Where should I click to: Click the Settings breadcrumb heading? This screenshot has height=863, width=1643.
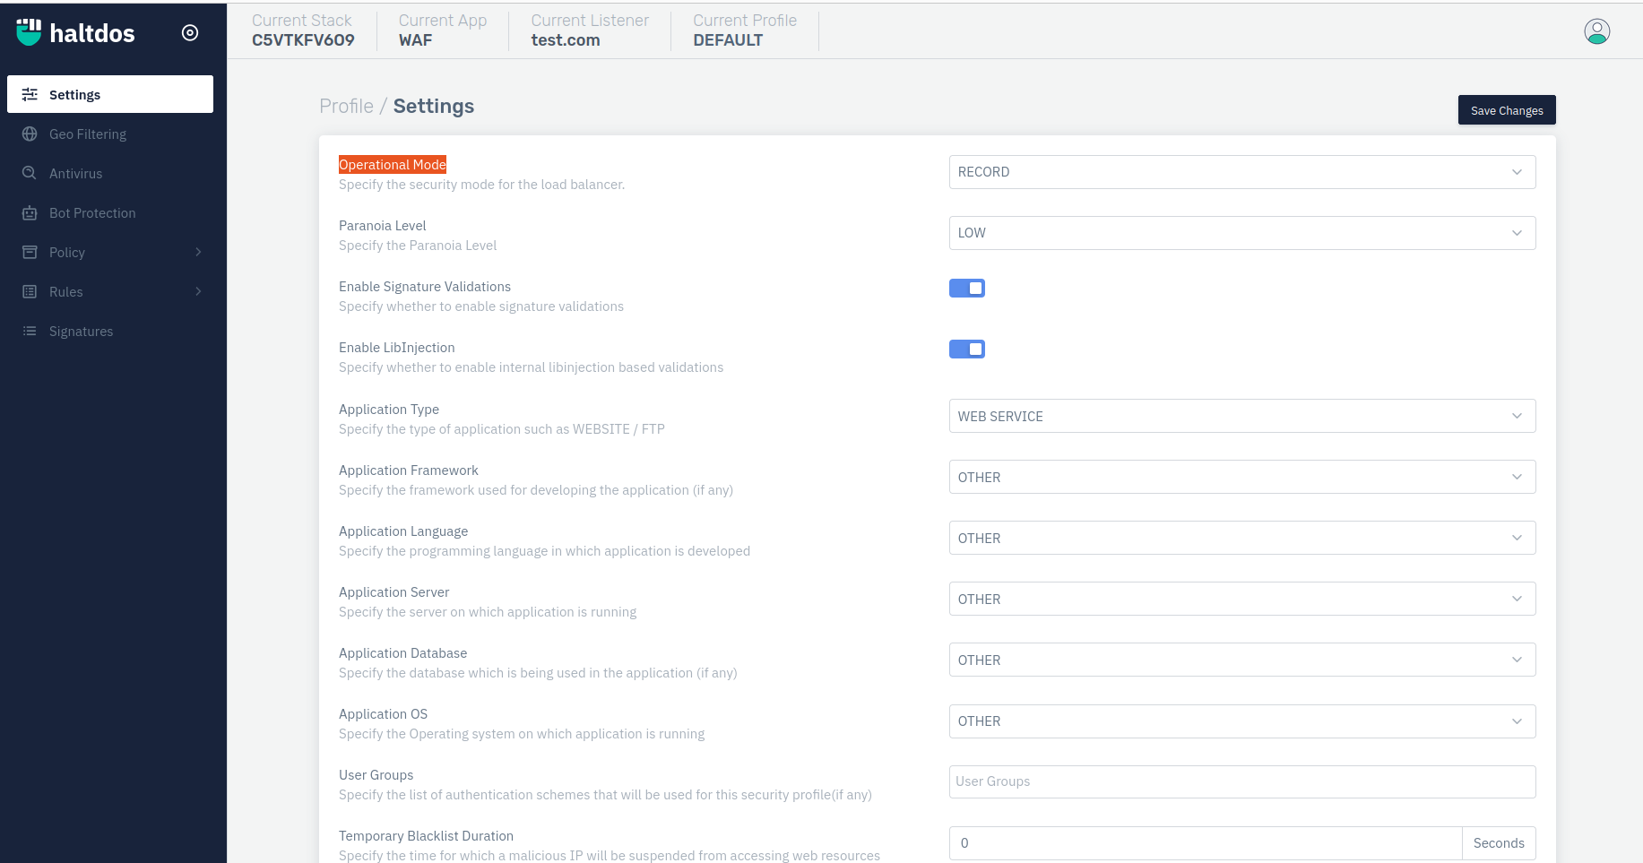433,106
